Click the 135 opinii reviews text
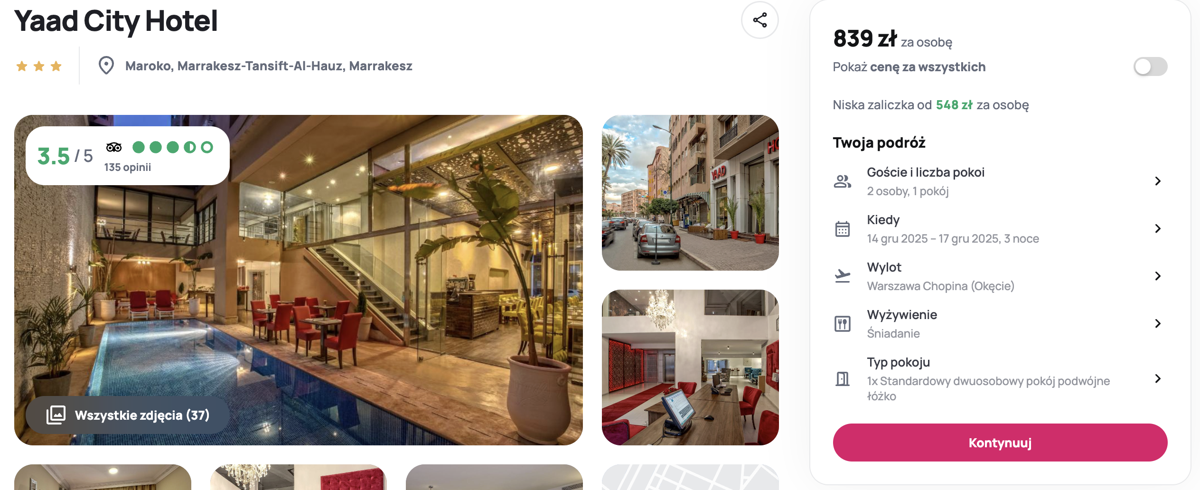The height and width of the screenshot is (490, 1200). [x=127, y=167]
